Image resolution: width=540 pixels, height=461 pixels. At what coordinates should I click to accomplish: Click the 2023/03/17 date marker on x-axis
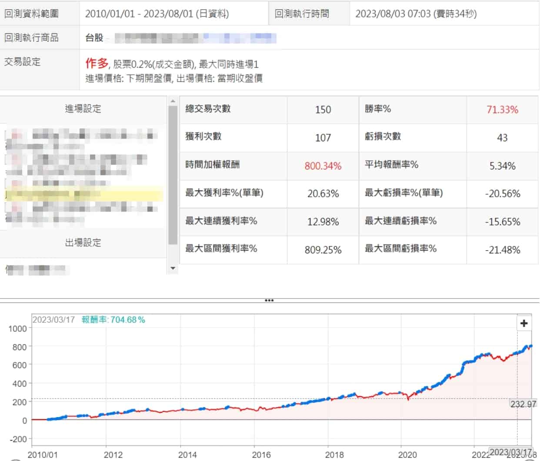pos(510,452)
